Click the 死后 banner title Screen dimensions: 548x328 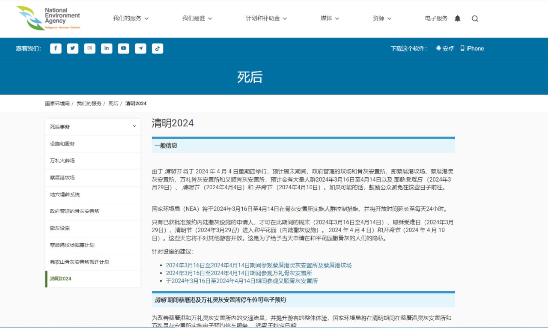250,77
